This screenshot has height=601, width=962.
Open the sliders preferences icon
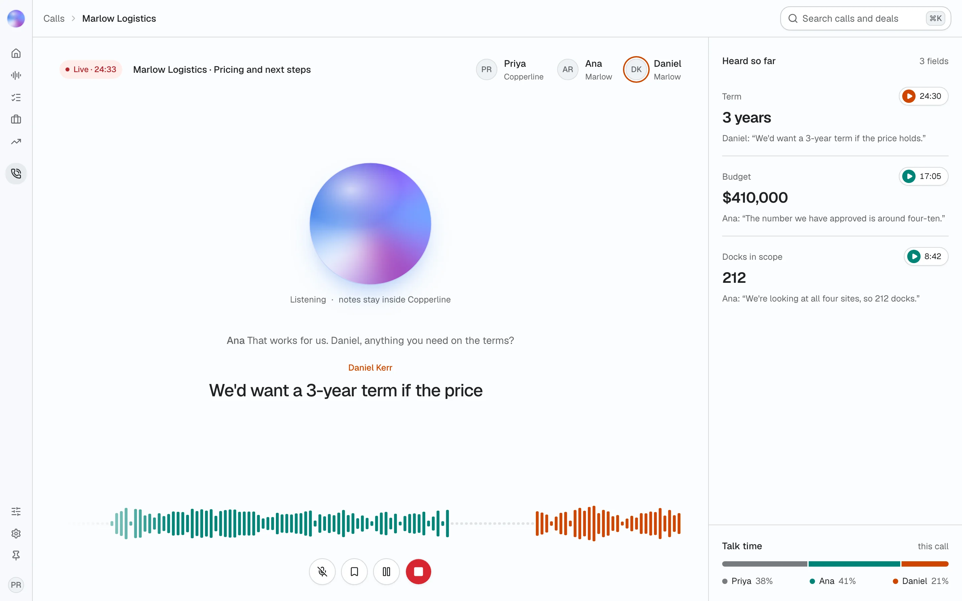[x=16, y=511]
